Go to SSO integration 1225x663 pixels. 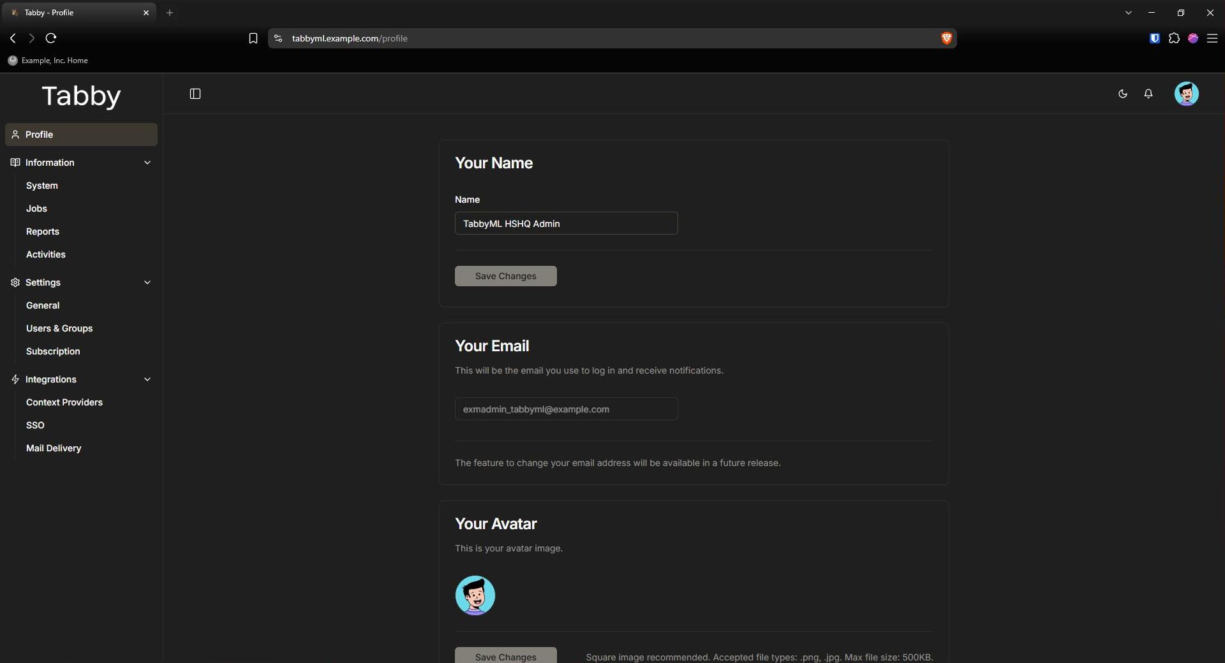pyautogui.click(x=35, y=425)
